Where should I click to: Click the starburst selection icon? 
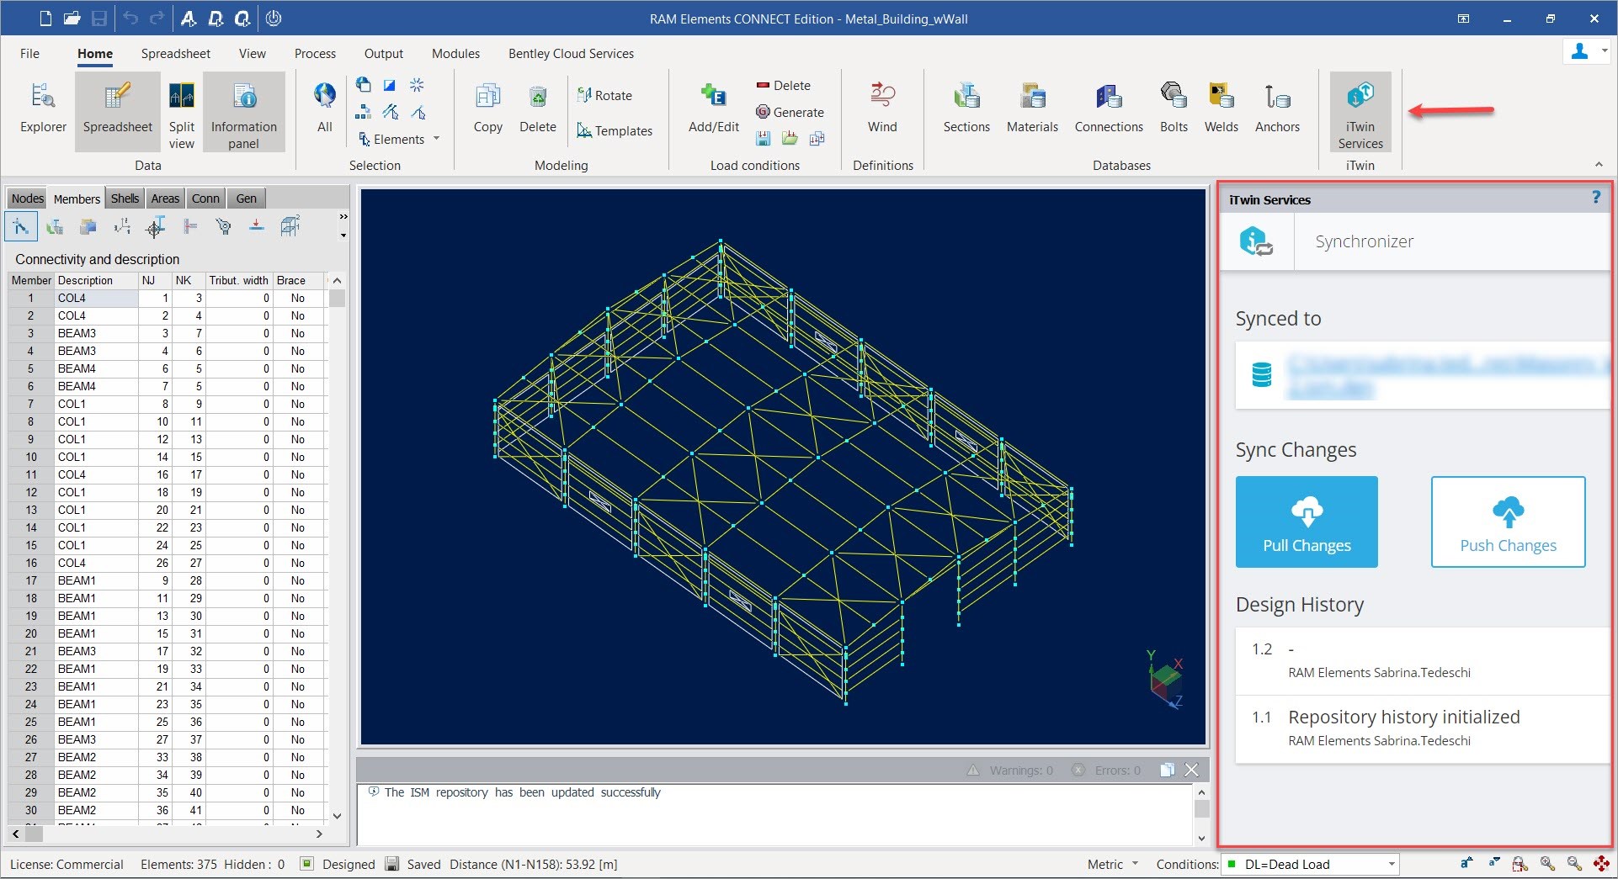pos(417,85)
